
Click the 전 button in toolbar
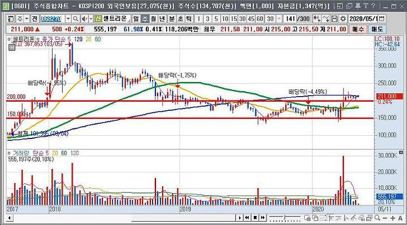coord(34,19)
